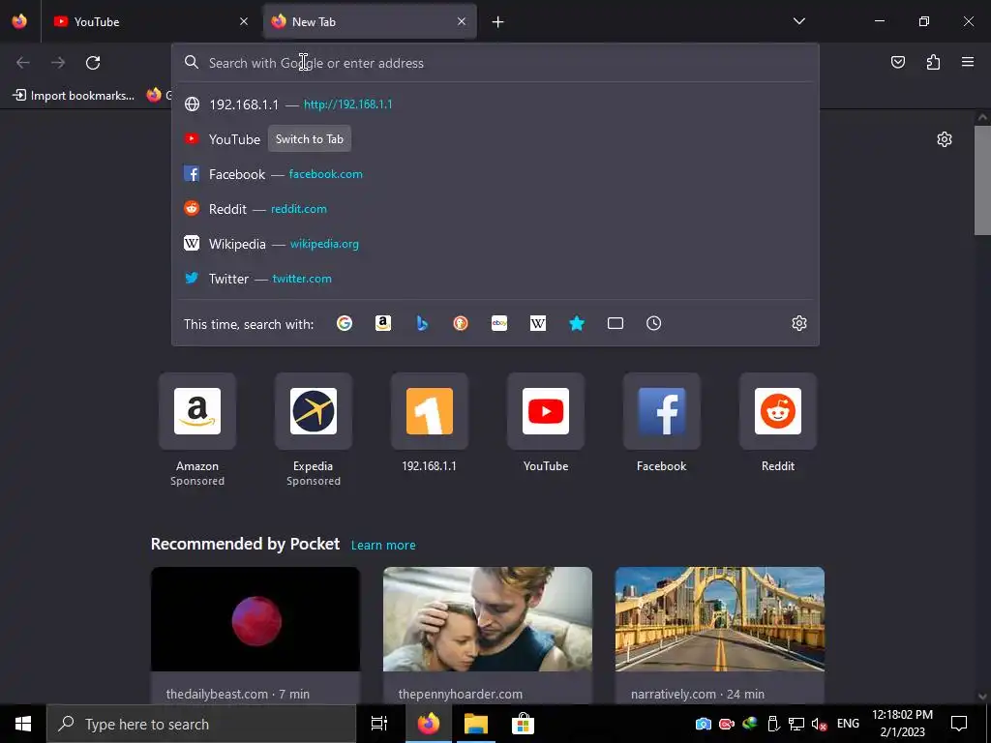Save to Pocket toolbar icon
This screenshot has width=991, height=743.
tap(898, 62)
